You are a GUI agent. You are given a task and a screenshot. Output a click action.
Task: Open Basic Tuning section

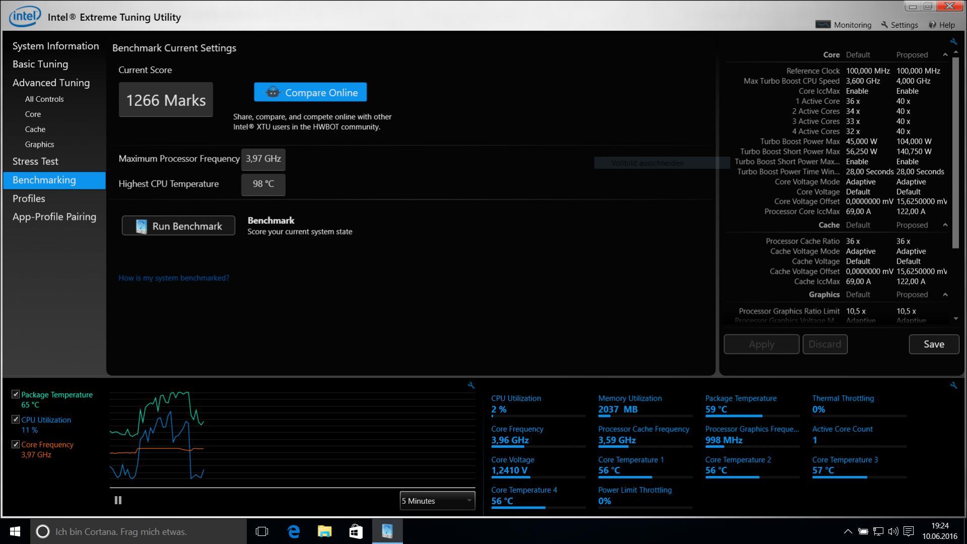[x=40, y=64]
